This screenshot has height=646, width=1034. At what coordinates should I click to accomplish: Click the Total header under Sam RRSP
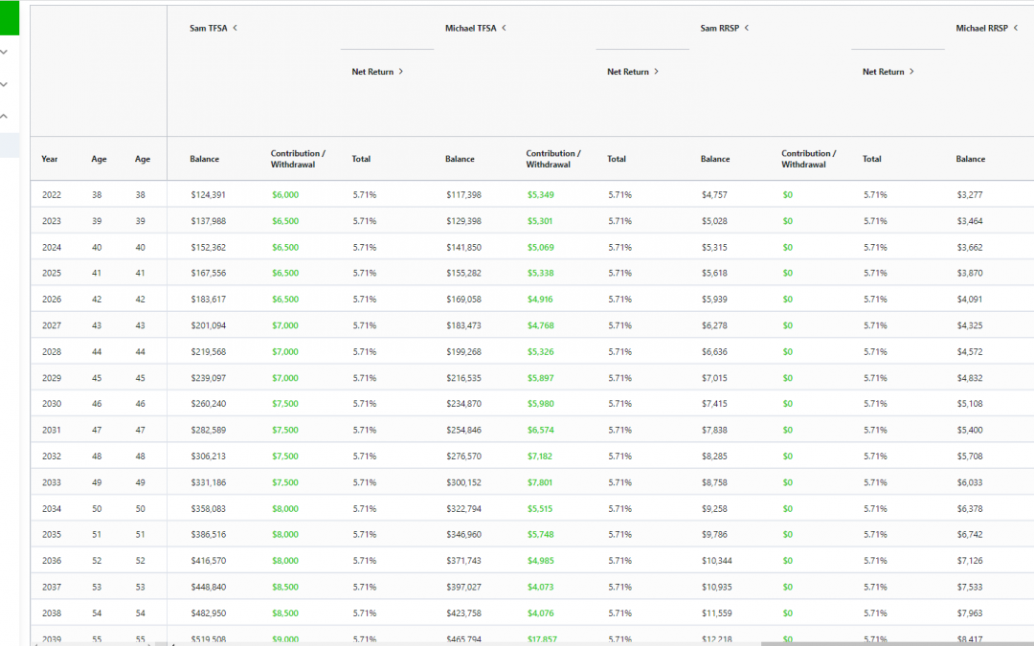tap(872, 159)
